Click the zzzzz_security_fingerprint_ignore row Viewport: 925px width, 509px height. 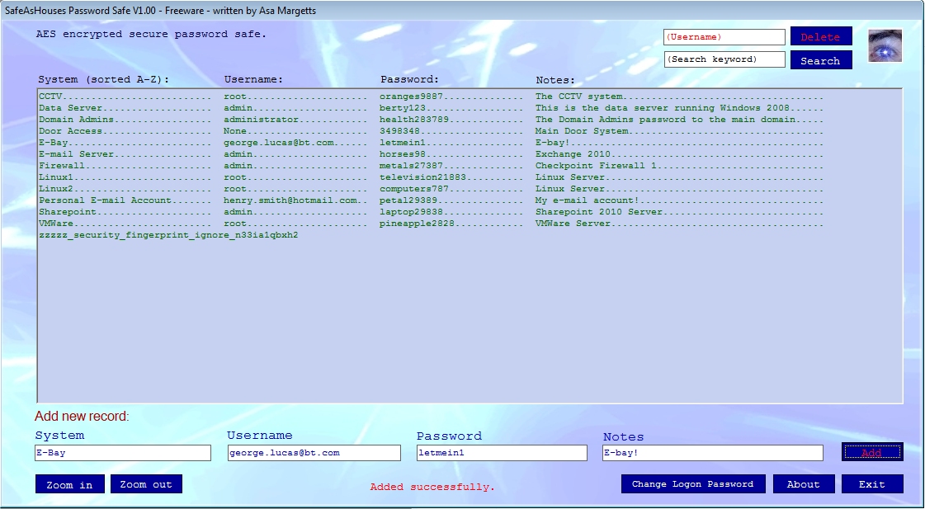point(168,235)
